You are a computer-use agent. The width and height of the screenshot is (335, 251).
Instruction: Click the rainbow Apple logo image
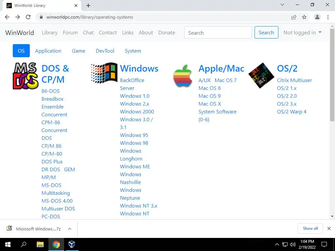[x=183, y=76]
